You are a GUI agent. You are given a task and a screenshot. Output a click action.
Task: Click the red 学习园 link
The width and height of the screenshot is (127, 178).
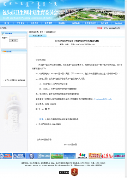(x=99, y=28)
